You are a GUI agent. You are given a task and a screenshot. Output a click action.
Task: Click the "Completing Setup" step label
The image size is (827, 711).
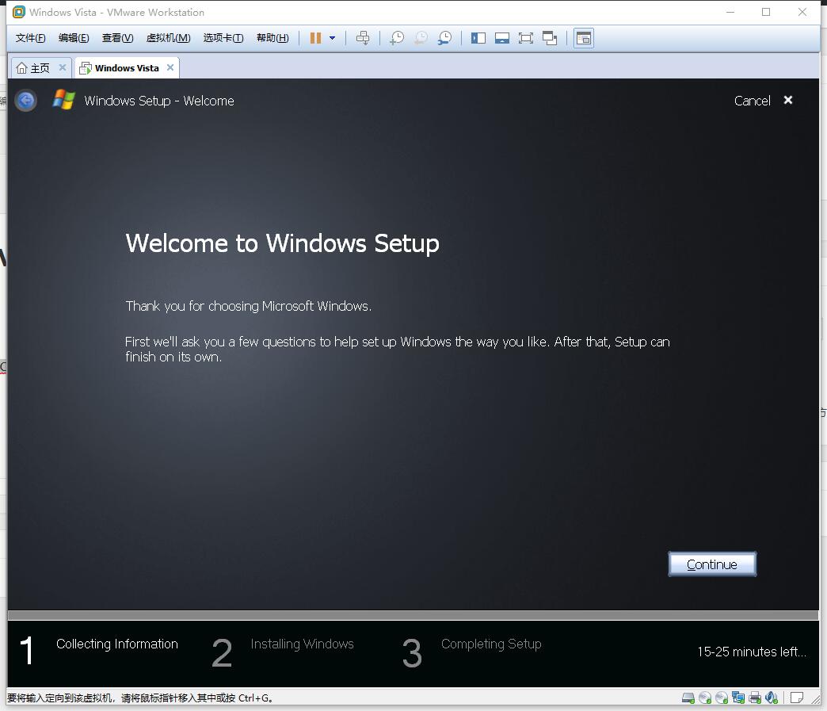(491, 644)
